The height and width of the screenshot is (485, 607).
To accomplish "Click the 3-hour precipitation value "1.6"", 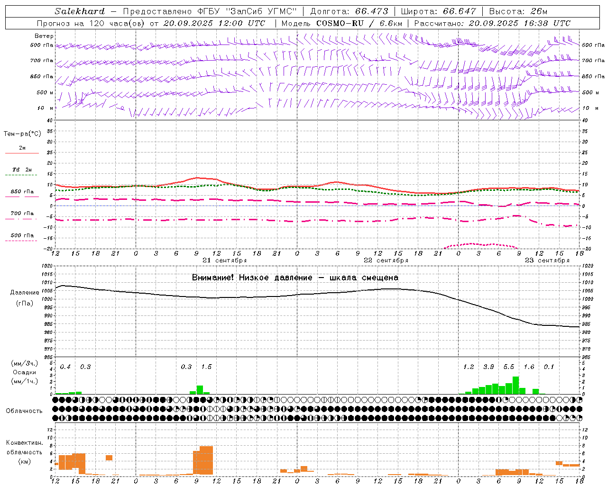I will (x=529, y=367).
